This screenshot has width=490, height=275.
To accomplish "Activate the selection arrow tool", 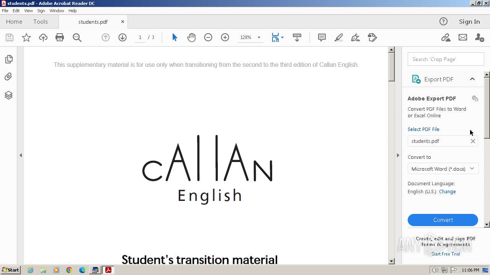I will tap(175, 37).
